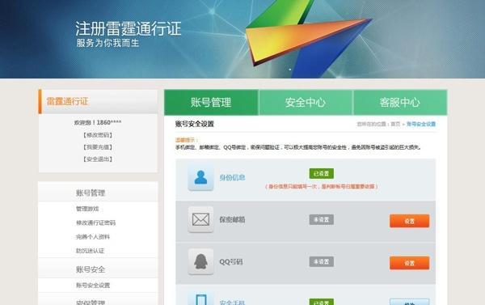Open 管理游戏 in the sidebar menu
This screenshot has width=485, height=305.
[x=87, y=209]
